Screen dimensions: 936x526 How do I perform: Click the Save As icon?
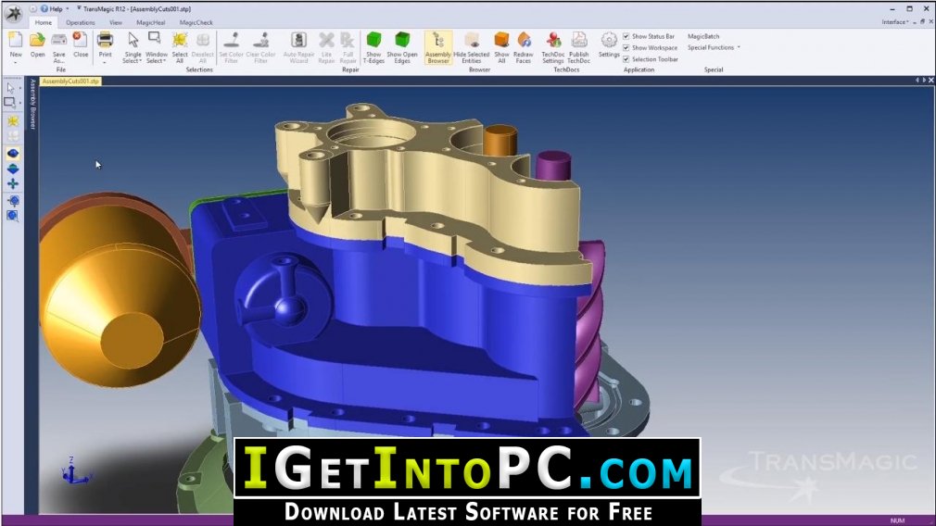pyautogui.click(x=59, y=41)
